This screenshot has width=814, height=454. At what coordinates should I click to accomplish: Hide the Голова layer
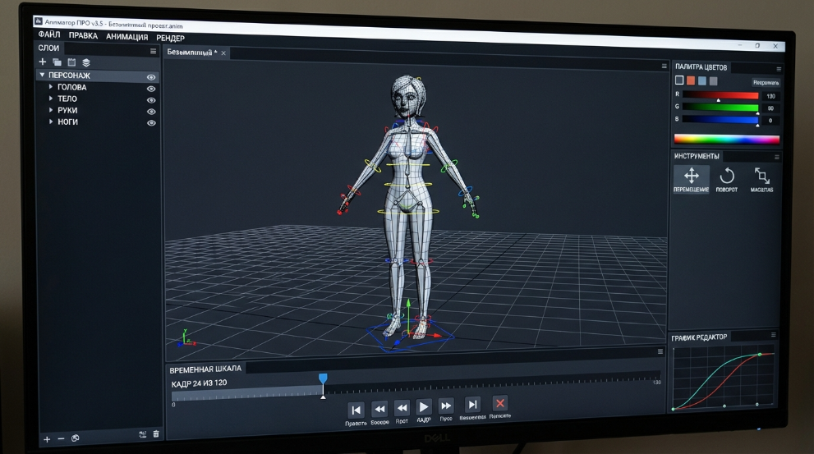151,89
